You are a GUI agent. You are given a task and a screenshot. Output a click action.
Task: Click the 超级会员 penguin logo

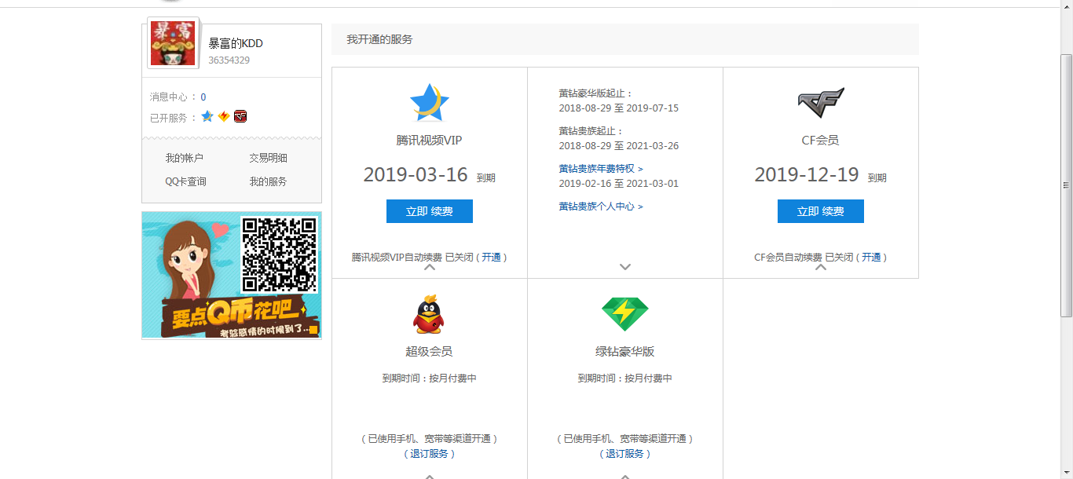(429, 315)
